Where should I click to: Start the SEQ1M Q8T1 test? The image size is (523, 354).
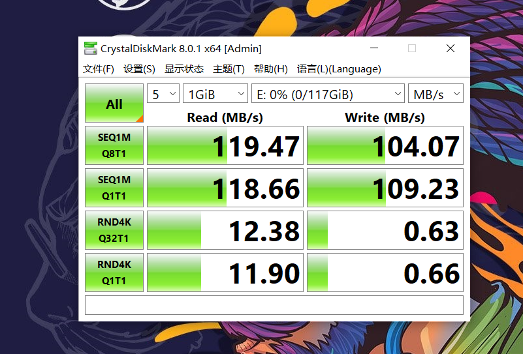[x=114, y=145]
